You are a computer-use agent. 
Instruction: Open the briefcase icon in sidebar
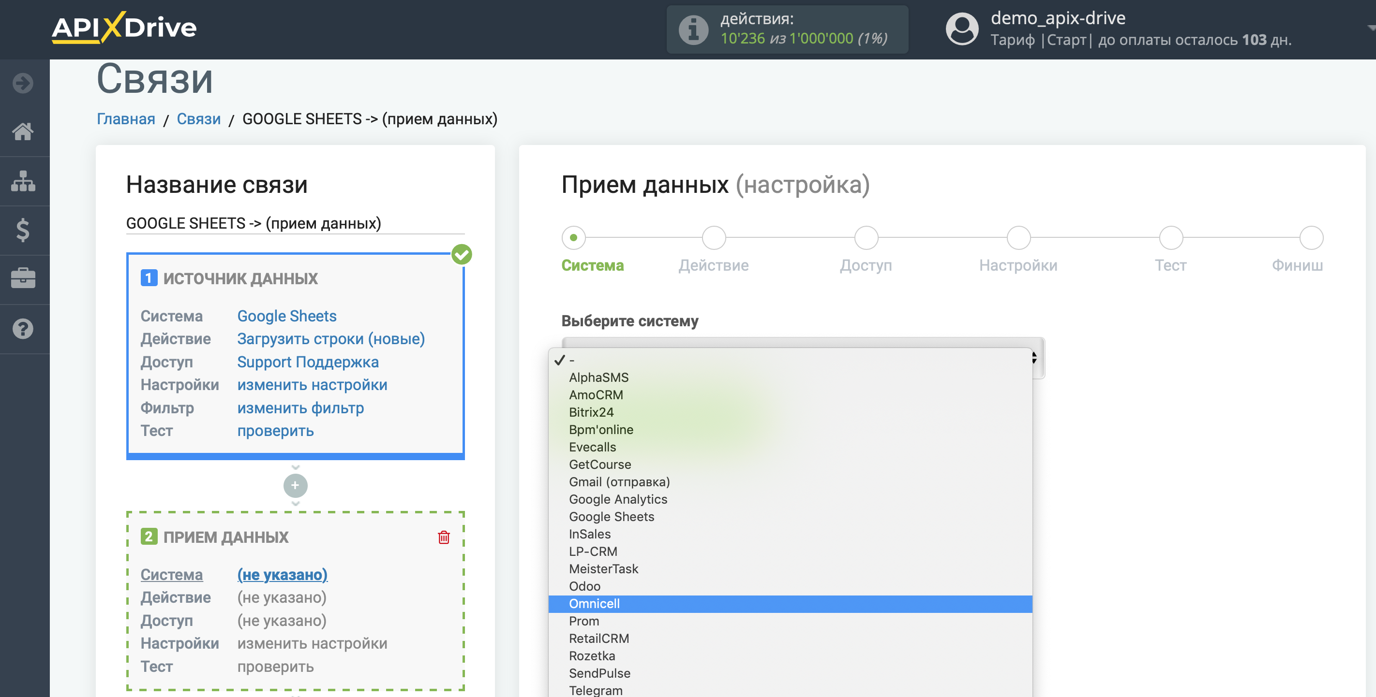tap(23, 278)
